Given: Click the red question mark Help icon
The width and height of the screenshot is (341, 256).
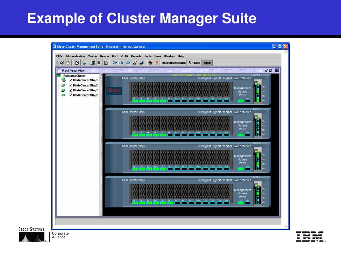Looking at the screenshot, I should 157,63.
